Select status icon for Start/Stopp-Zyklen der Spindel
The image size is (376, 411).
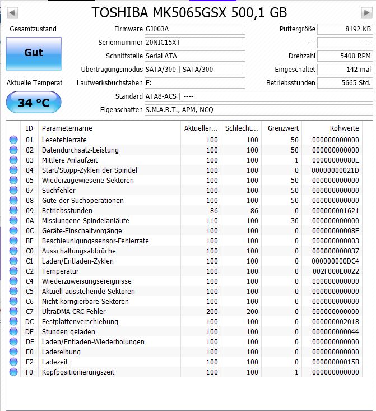[x=13, y=170]
